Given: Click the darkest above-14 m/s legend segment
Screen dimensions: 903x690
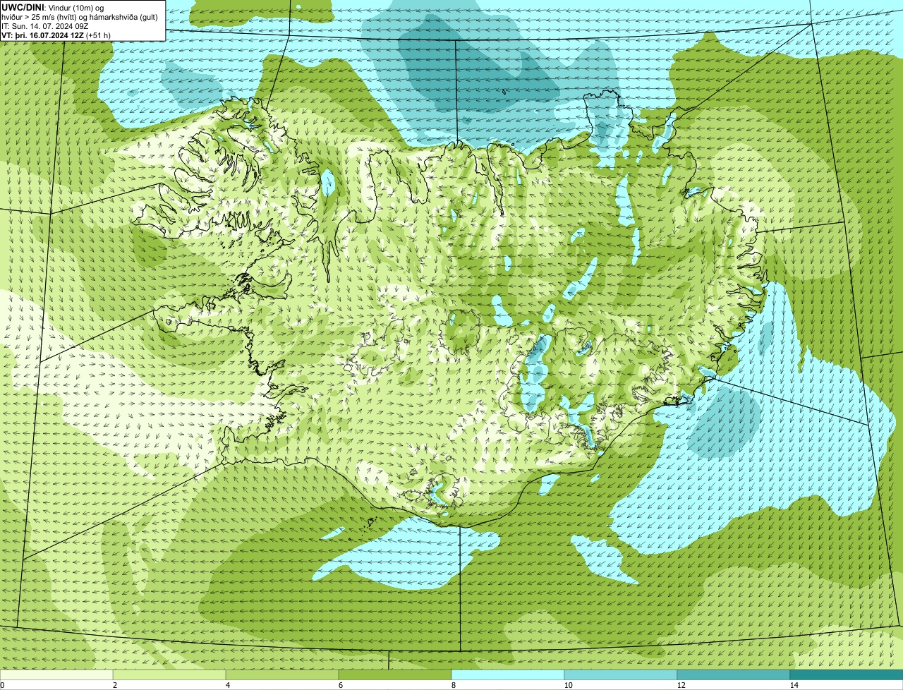Looking at the screenshot, I should pyautogui.click(x=847, y=674).
